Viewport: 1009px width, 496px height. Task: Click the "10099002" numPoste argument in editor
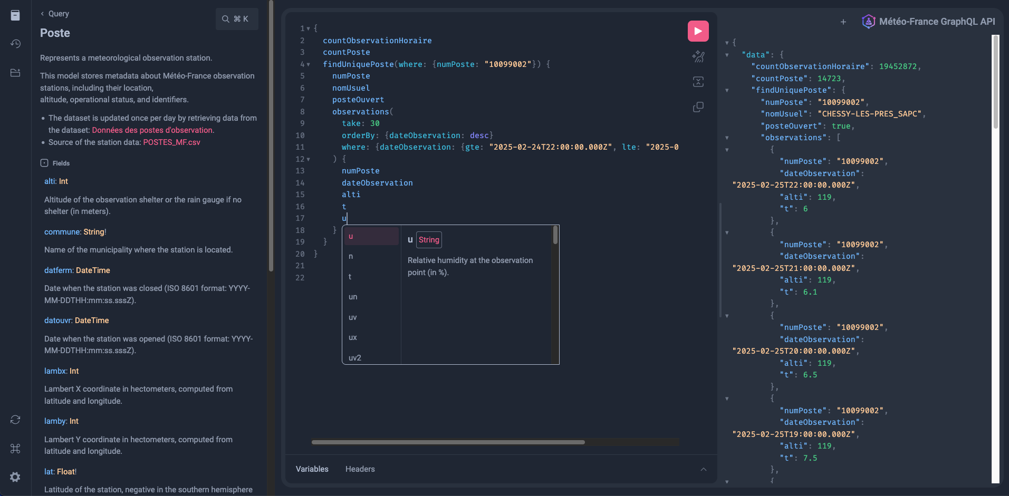507,64
